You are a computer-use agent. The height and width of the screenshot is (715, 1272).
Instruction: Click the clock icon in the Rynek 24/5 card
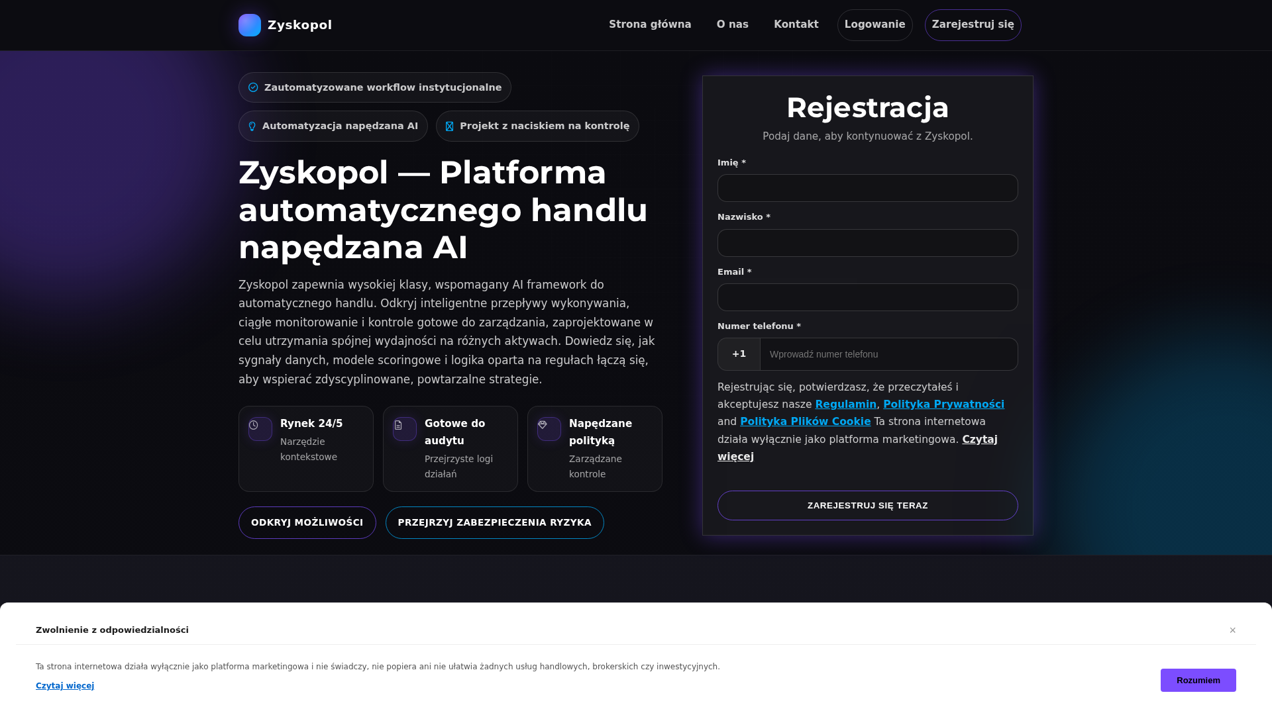[254, 425]
